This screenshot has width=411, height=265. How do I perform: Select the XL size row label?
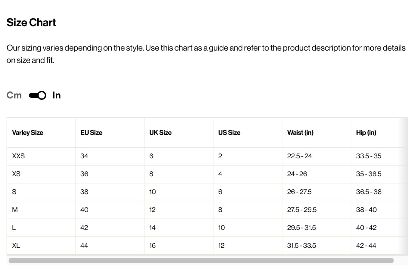coord(16,245)
